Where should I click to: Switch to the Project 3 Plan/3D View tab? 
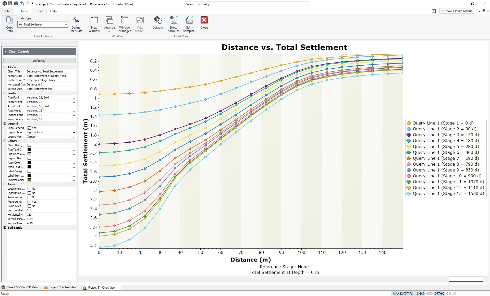[x=22, y=287]
